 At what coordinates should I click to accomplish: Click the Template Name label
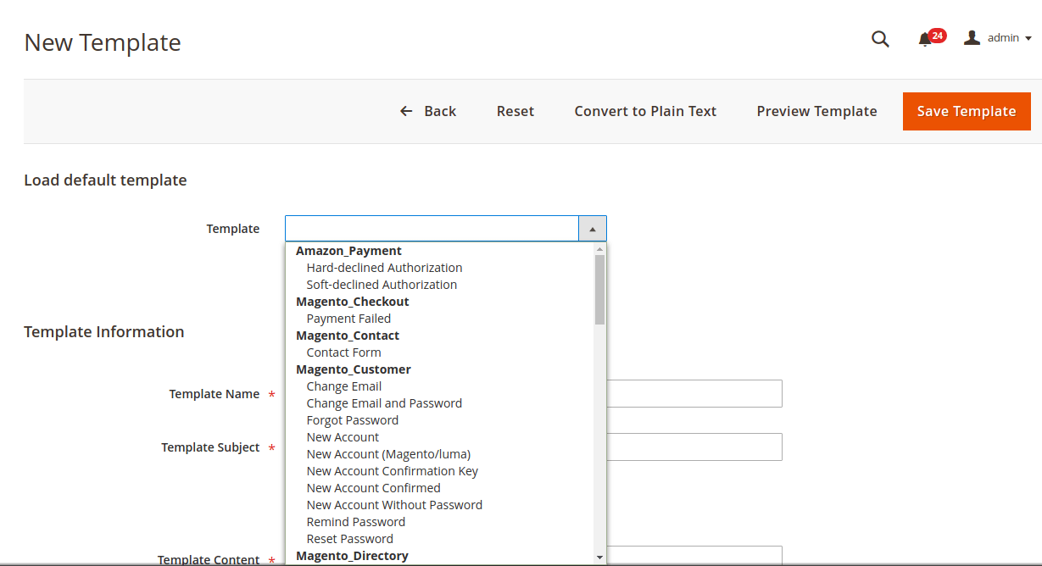(x=214, y=394)
